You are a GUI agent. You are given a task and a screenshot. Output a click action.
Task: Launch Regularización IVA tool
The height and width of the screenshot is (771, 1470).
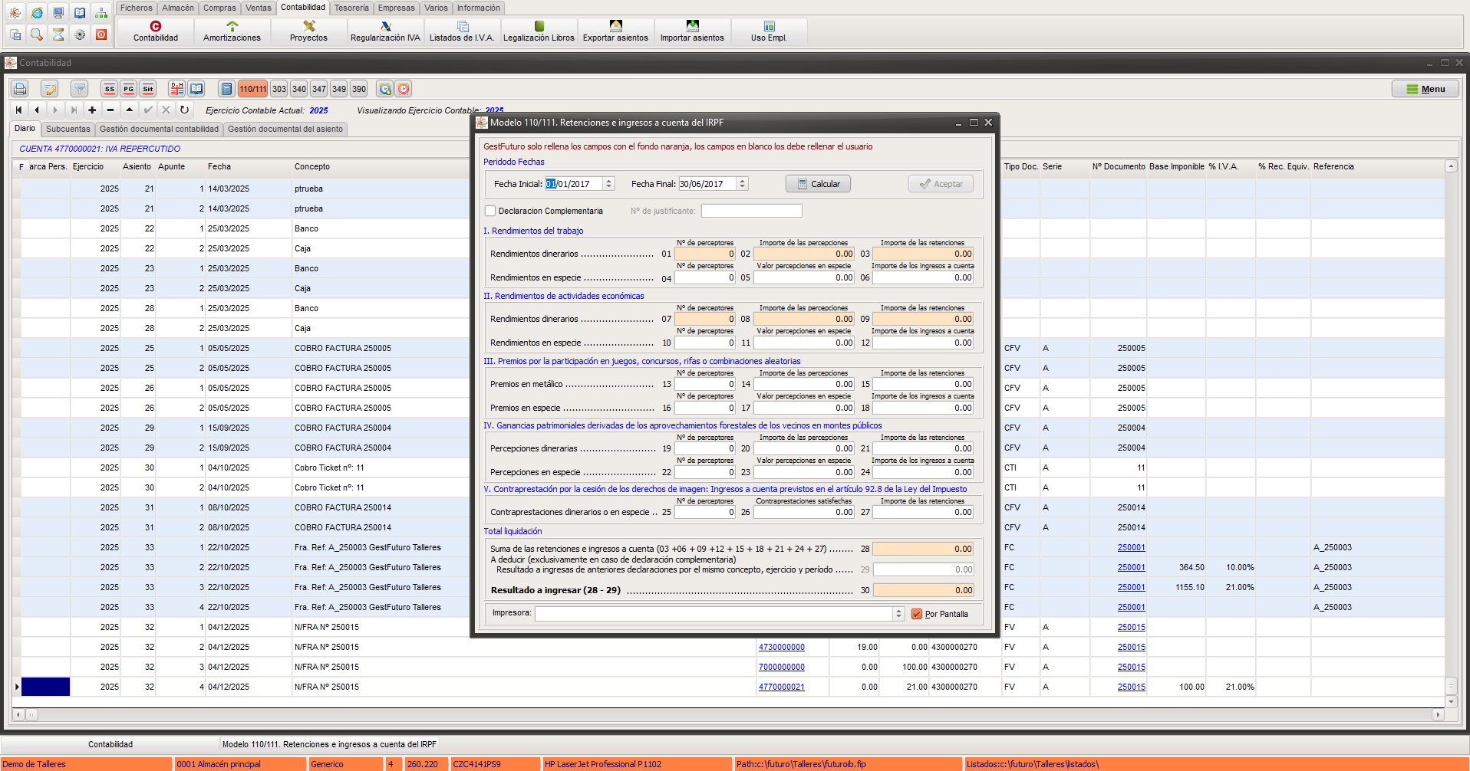click(385, 31)
